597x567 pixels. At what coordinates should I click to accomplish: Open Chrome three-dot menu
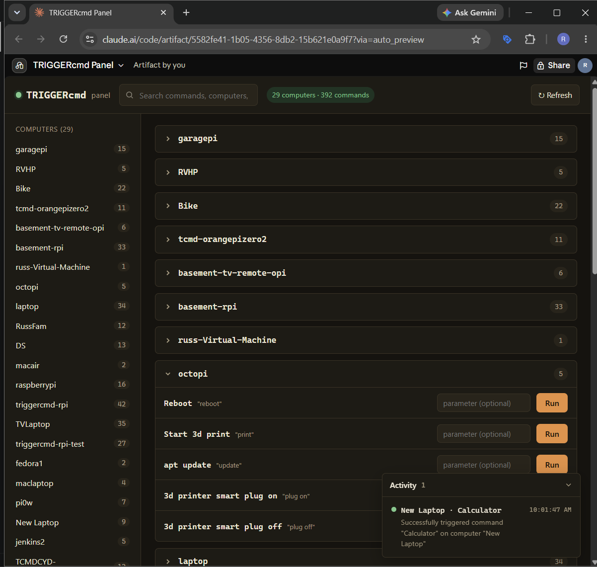pos(586,39)
